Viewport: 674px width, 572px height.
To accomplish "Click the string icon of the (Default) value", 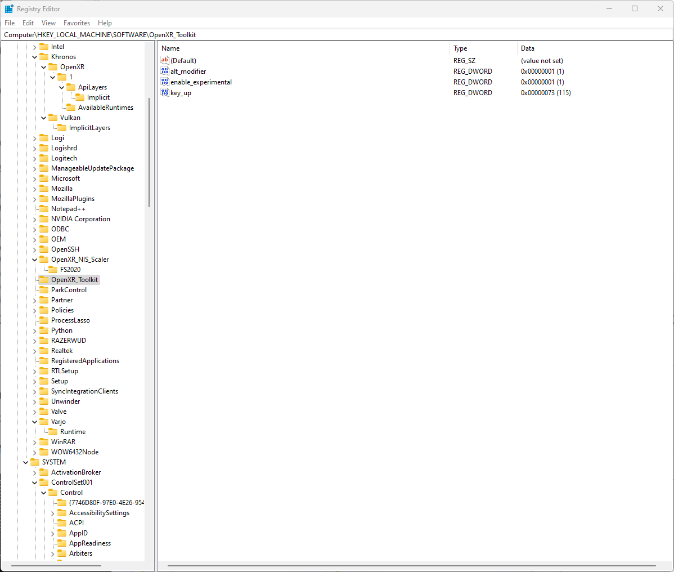I will click(165, 61).
